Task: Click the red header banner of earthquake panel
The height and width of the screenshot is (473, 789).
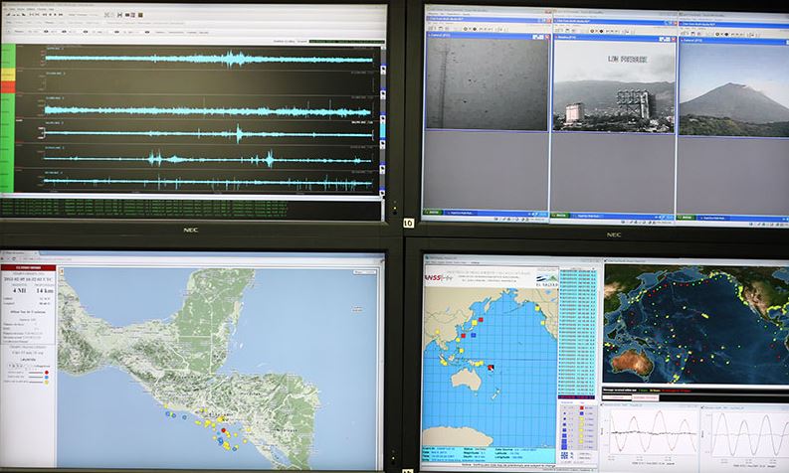Action: [29, 268]
